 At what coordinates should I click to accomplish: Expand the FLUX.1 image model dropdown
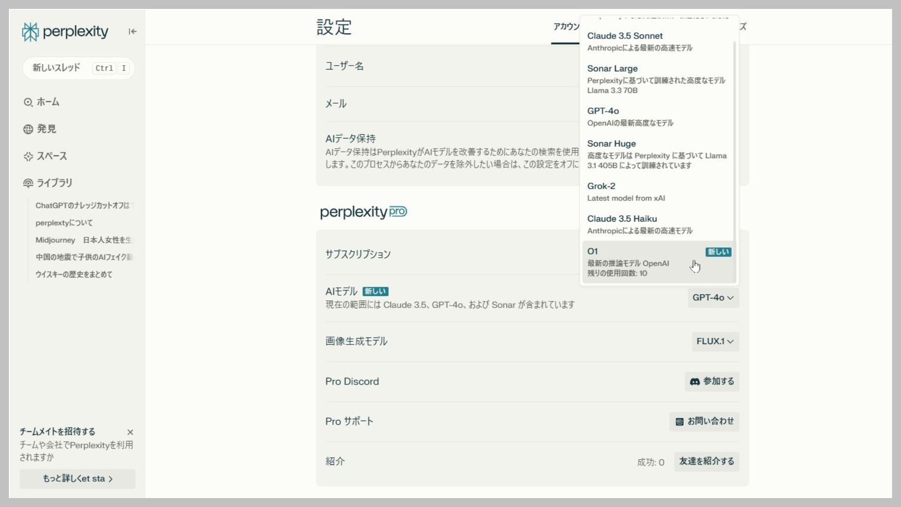point(715,341)
